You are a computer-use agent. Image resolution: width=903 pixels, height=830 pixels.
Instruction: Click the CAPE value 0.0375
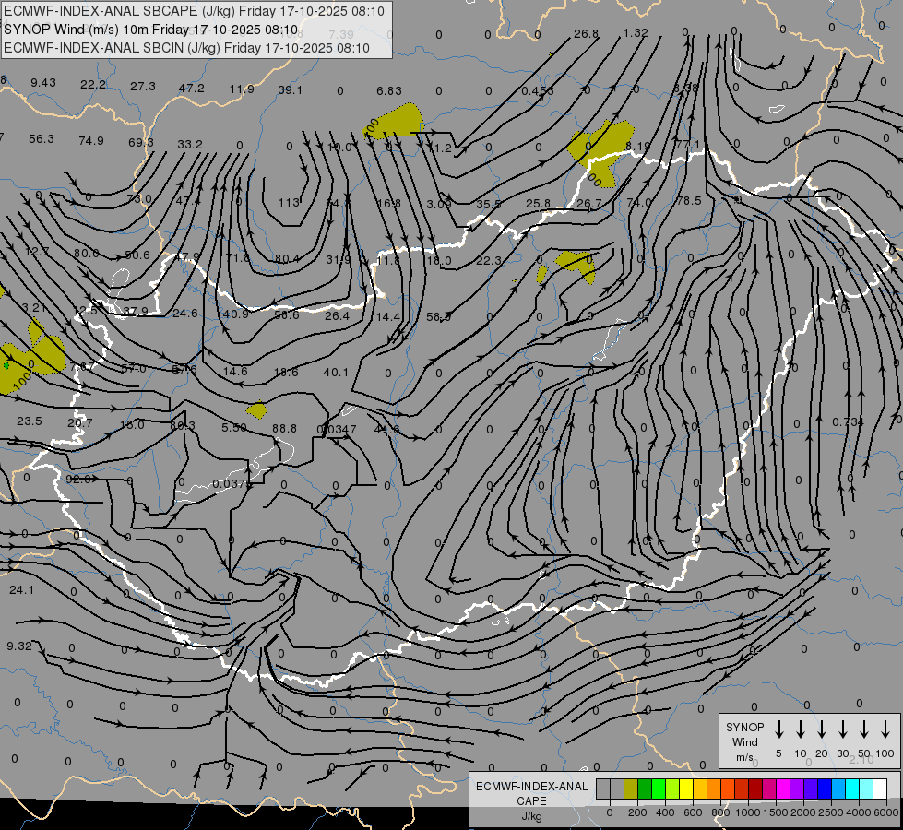pos(231,483)
